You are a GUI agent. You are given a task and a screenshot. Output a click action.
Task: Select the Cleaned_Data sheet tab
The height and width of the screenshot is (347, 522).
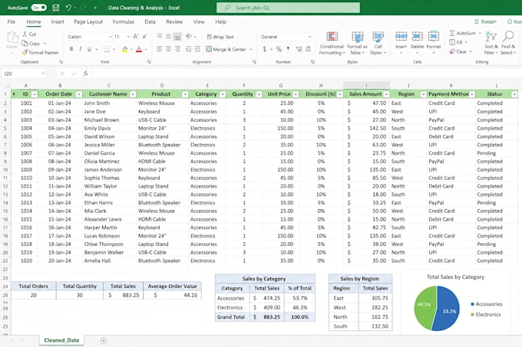(61, 340)
